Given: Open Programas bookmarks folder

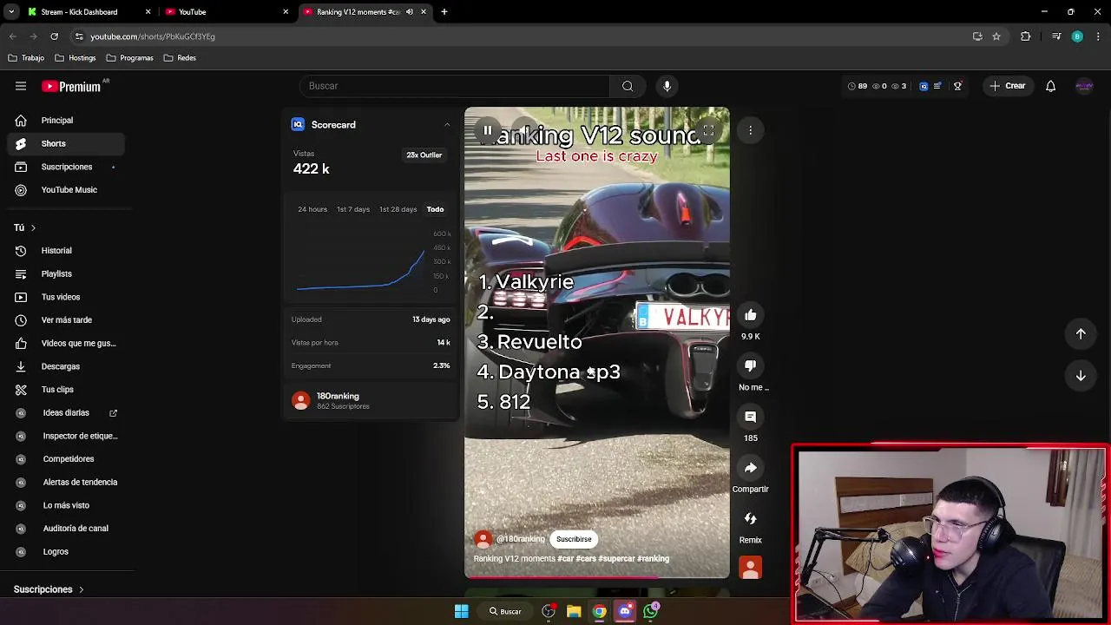Looking at the screenshot, I should tap(129, 58).
